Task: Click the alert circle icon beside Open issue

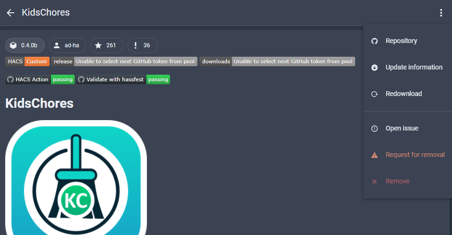Action: 375,129
